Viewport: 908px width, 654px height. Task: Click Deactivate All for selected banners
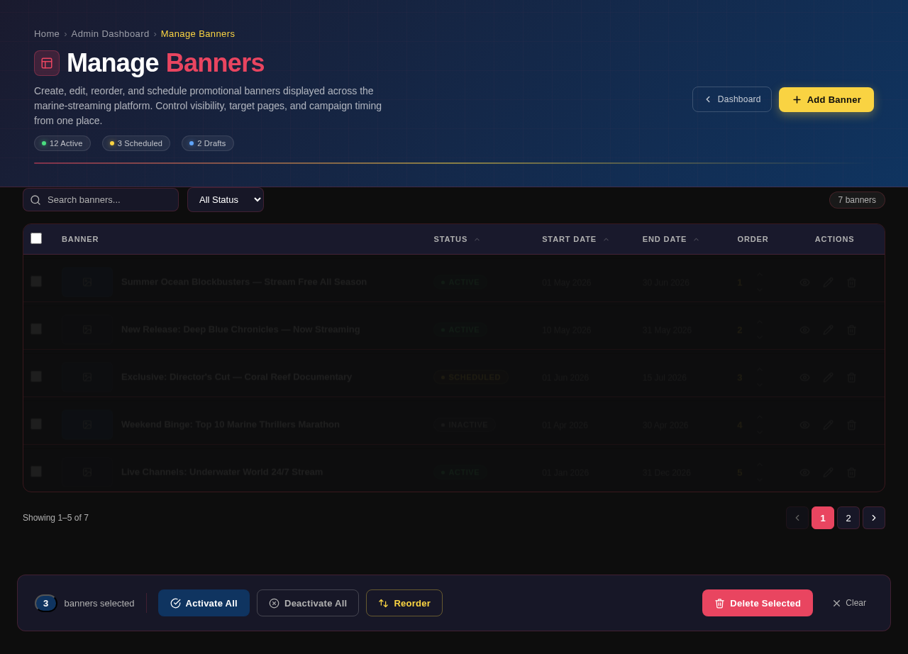[x=308, y=603]
